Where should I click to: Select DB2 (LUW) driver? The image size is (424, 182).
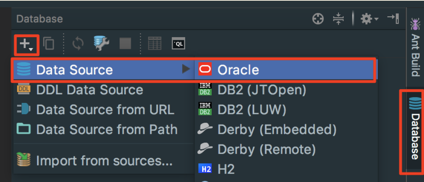tap(286, 109)
